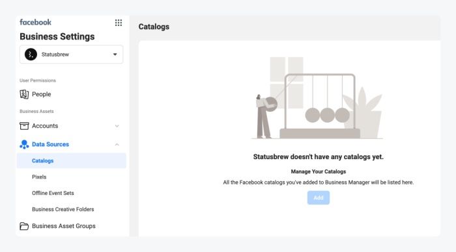Collapse the Data Sources section chevron
The image size is (456, 252).
coord(117,144)
